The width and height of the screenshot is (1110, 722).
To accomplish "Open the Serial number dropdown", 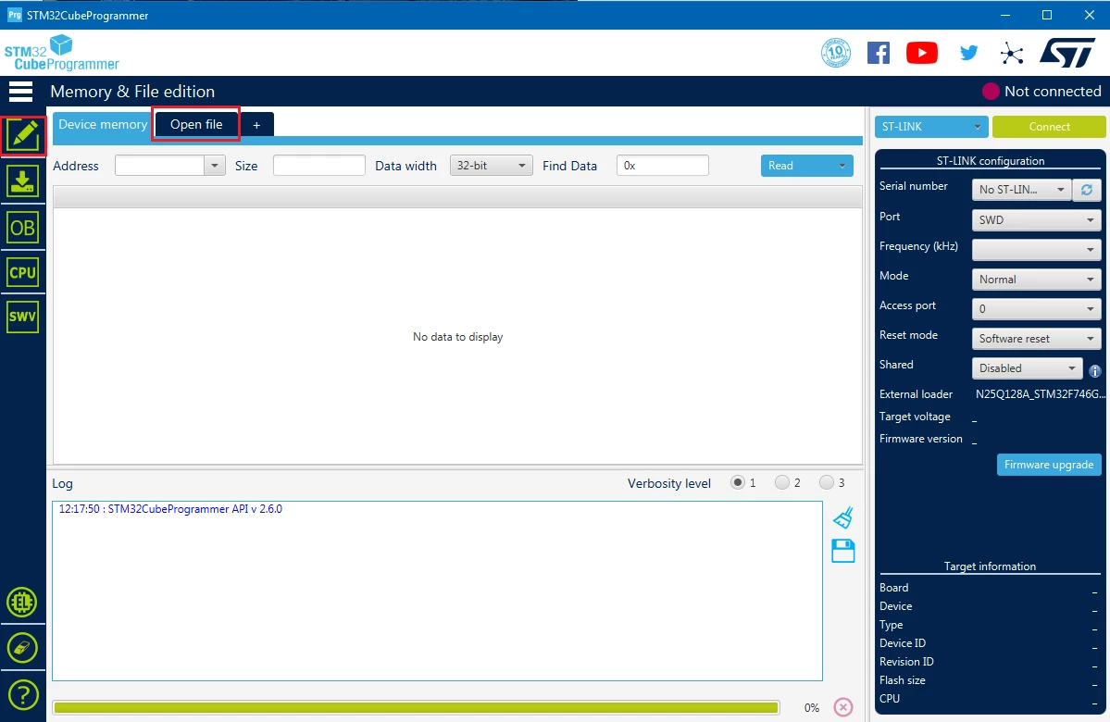I will click(1021, 190).
